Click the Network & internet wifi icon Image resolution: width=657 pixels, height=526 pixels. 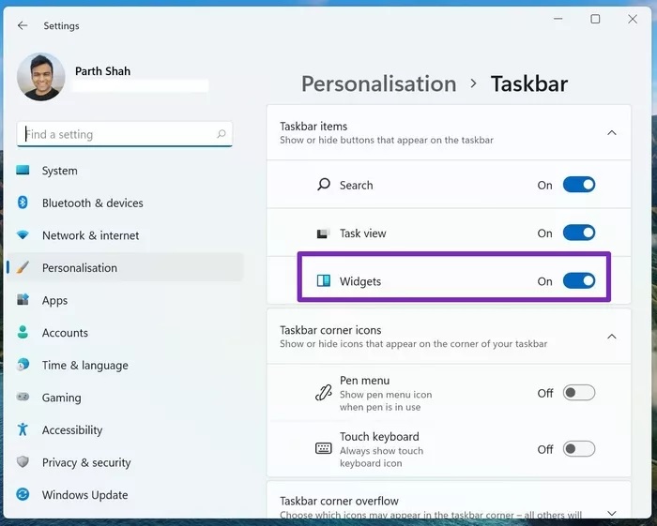(23, 235)
